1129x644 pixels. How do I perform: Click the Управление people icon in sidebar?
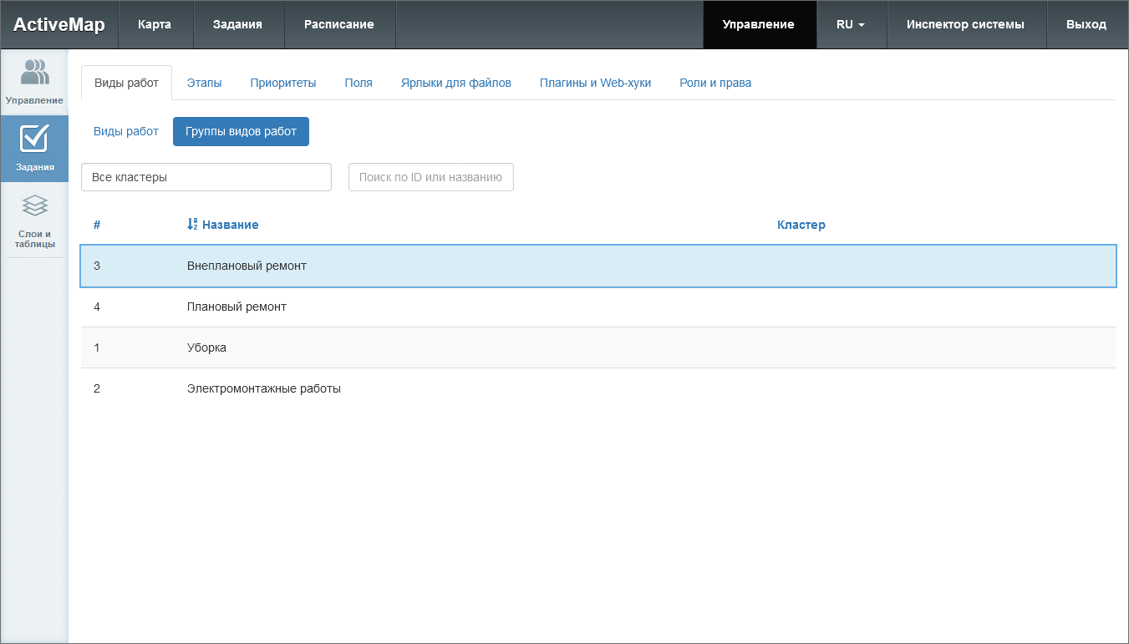[x=34, y=73]
